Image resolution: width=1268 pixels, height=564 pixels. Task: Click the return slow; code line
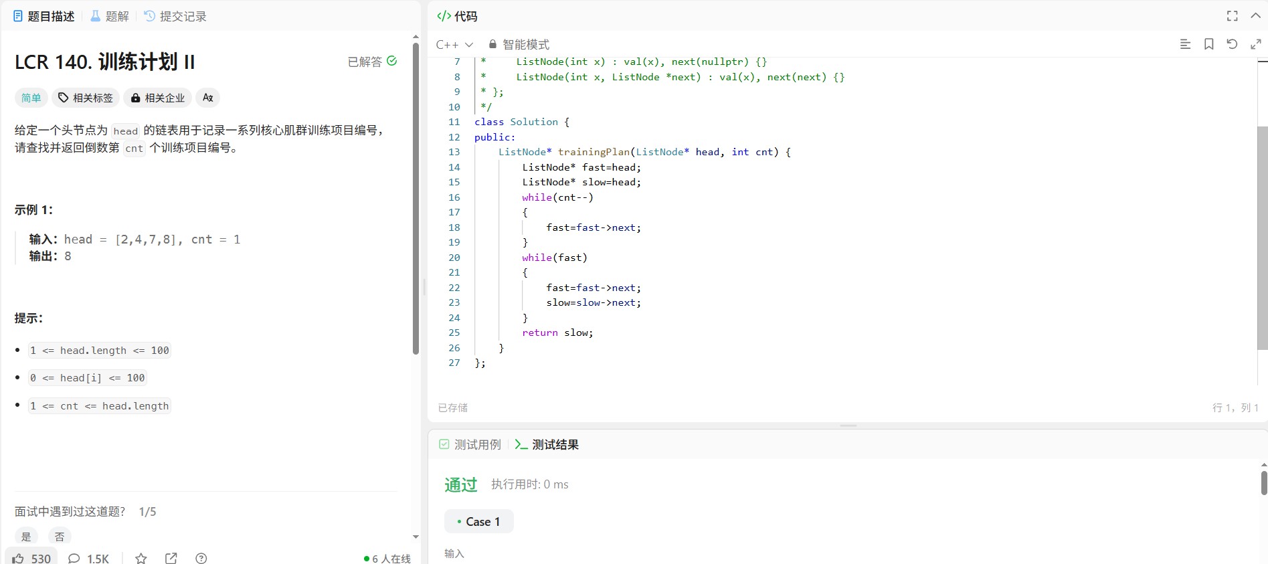pos(557,333)
